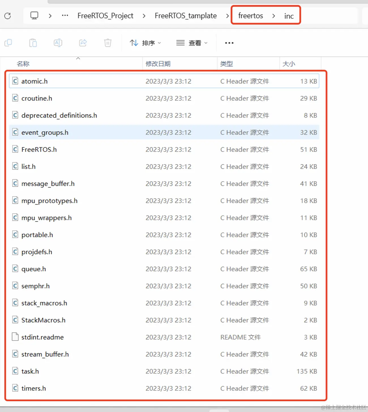Click the Paste icon in the toolbar
The width and height of the screenshot is (368, 412).
33,43
